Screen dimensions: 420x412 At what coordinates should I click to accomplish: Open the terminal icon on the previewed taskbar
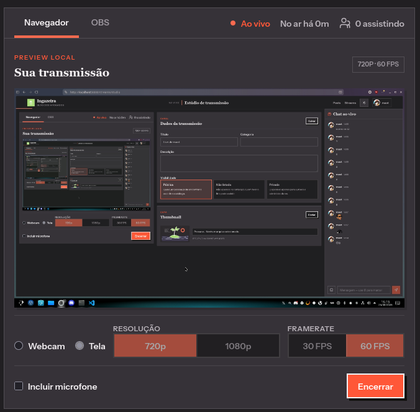tap(81, 303)
